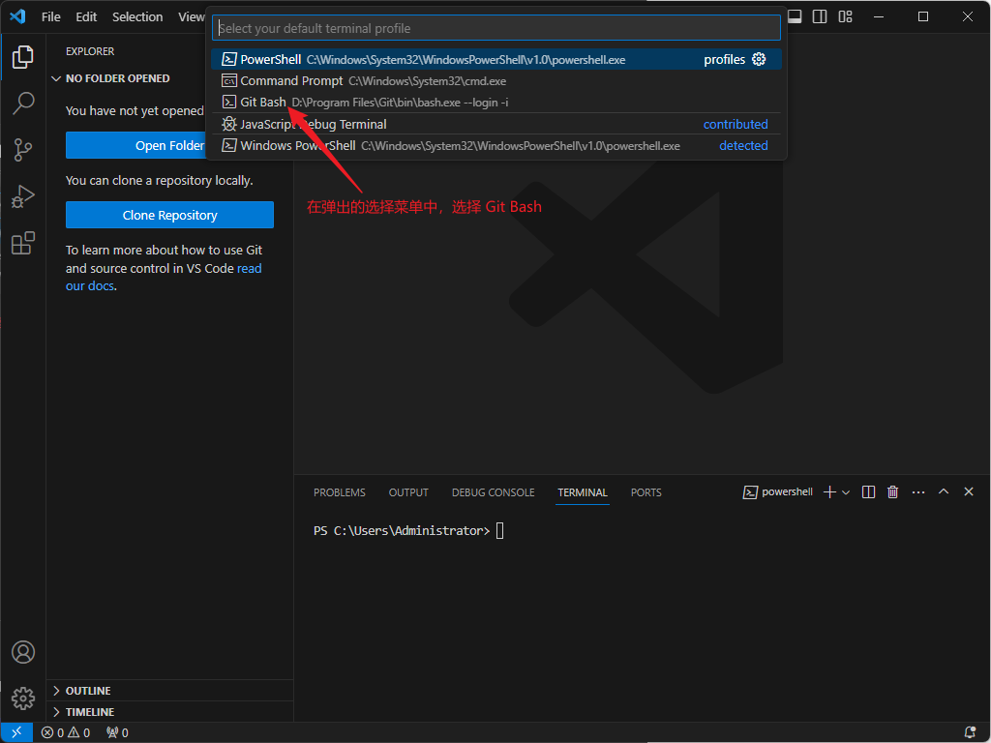Switch to the TERMINAL tab
This screenshot has height=743, width=991.
click(582, 492)
